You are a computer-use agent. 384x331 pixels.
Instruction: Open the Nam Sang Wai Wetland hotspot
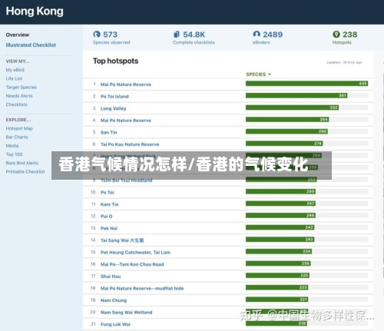pos(126,313)
